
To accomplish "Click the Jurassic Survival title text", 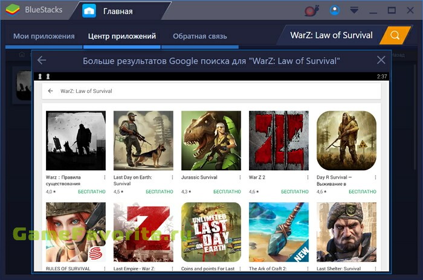I will 199,177.
